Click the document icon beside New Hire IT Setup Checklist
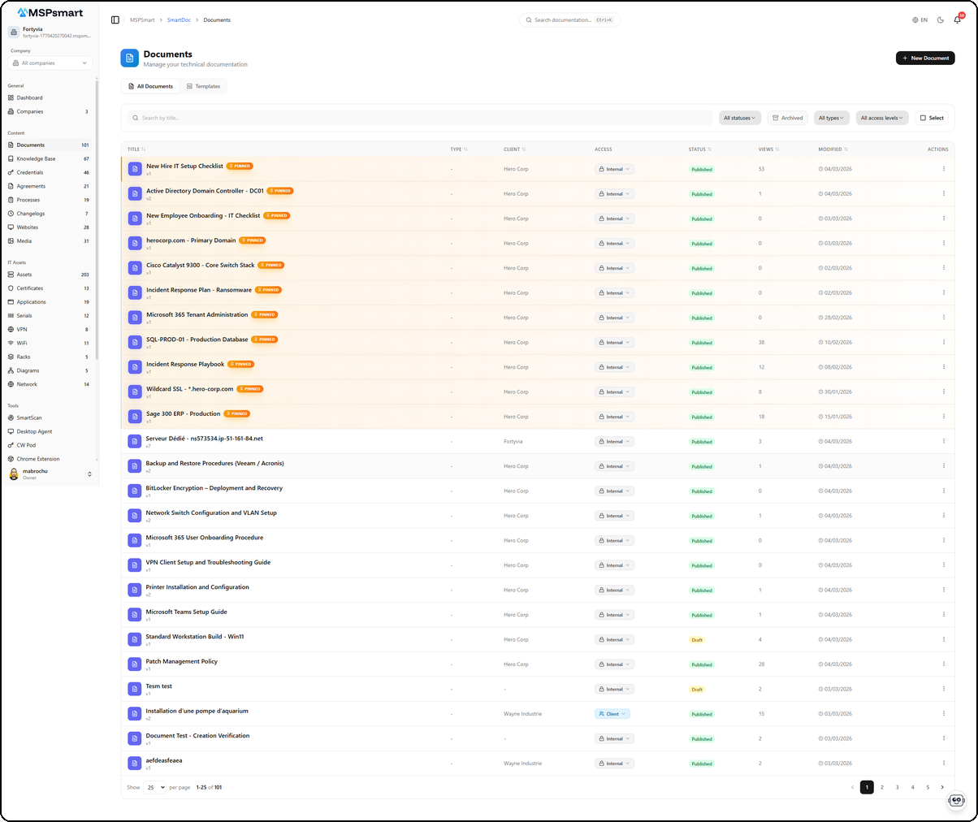978x822 pixels. pyautogui.click(x=134, y=168)
